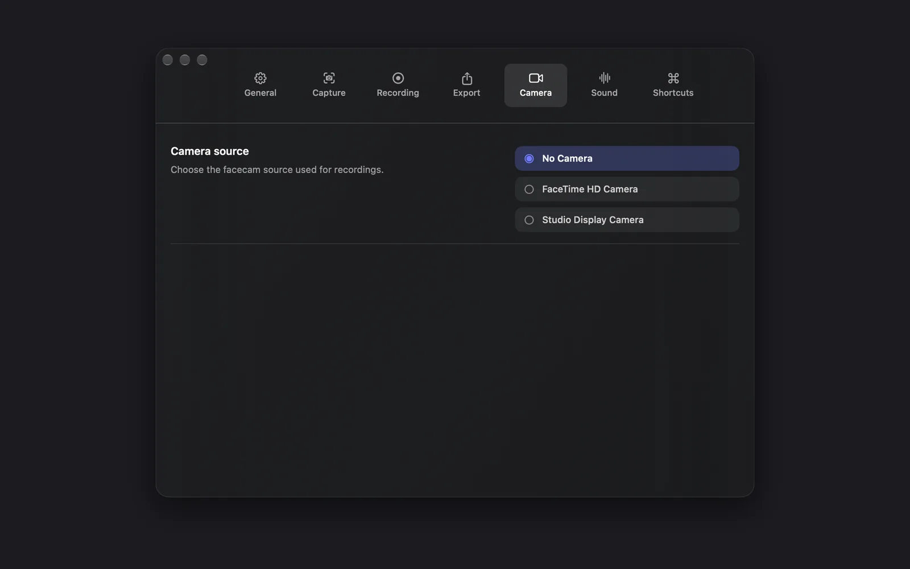
Task: Switch to the Capture settings tab
Action: click(x=329, y=85)
